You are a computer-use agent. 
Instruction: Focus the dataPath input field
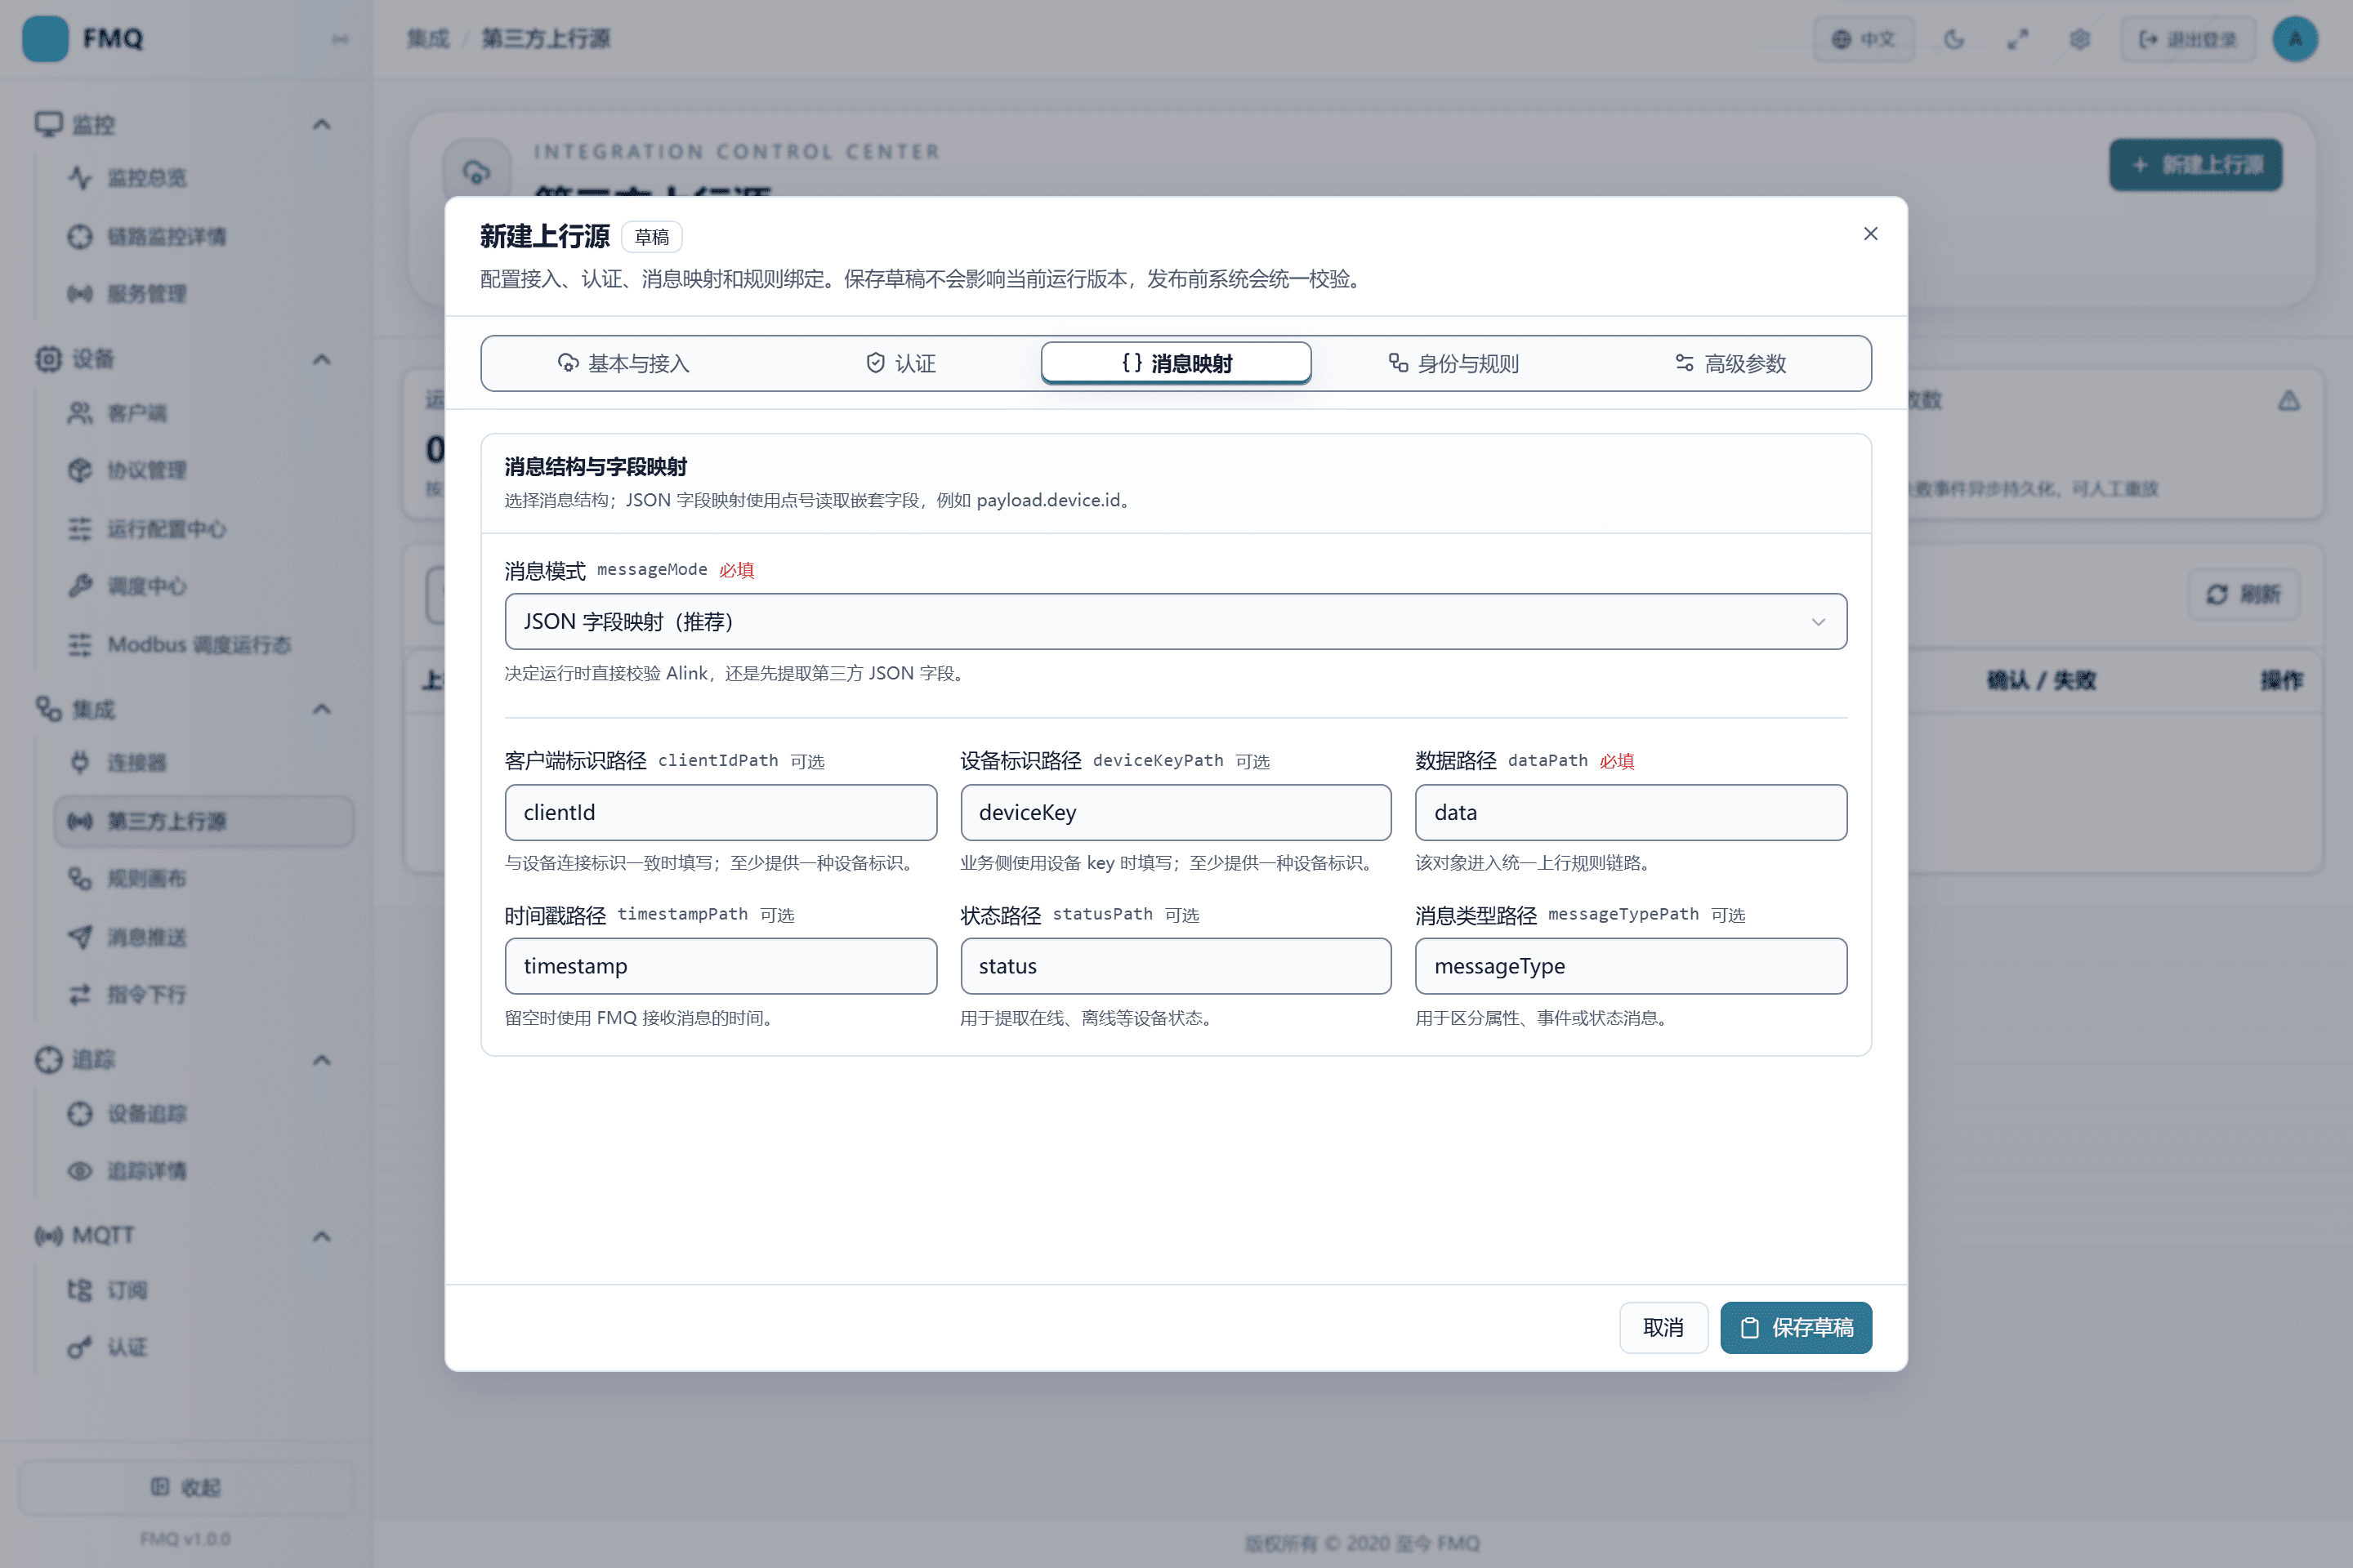1631,812
